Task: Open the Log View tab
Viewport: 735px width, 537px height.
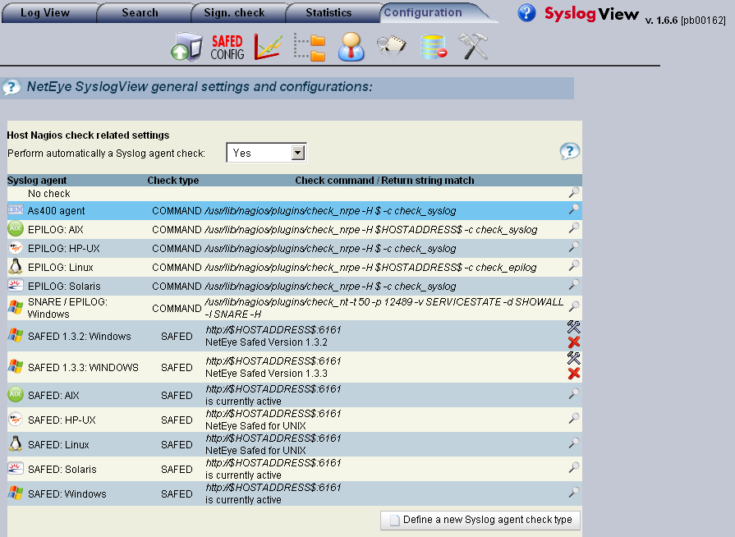Action: pos(45,12)
